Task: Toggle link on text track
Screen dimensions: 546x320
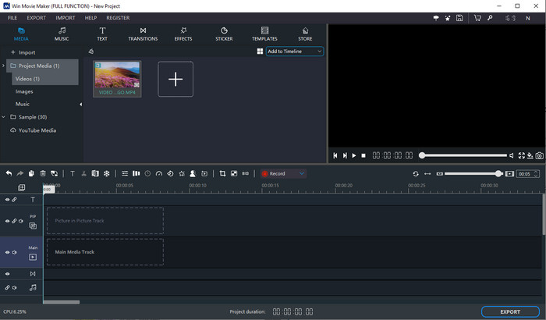Action: (x=14, y=200)
